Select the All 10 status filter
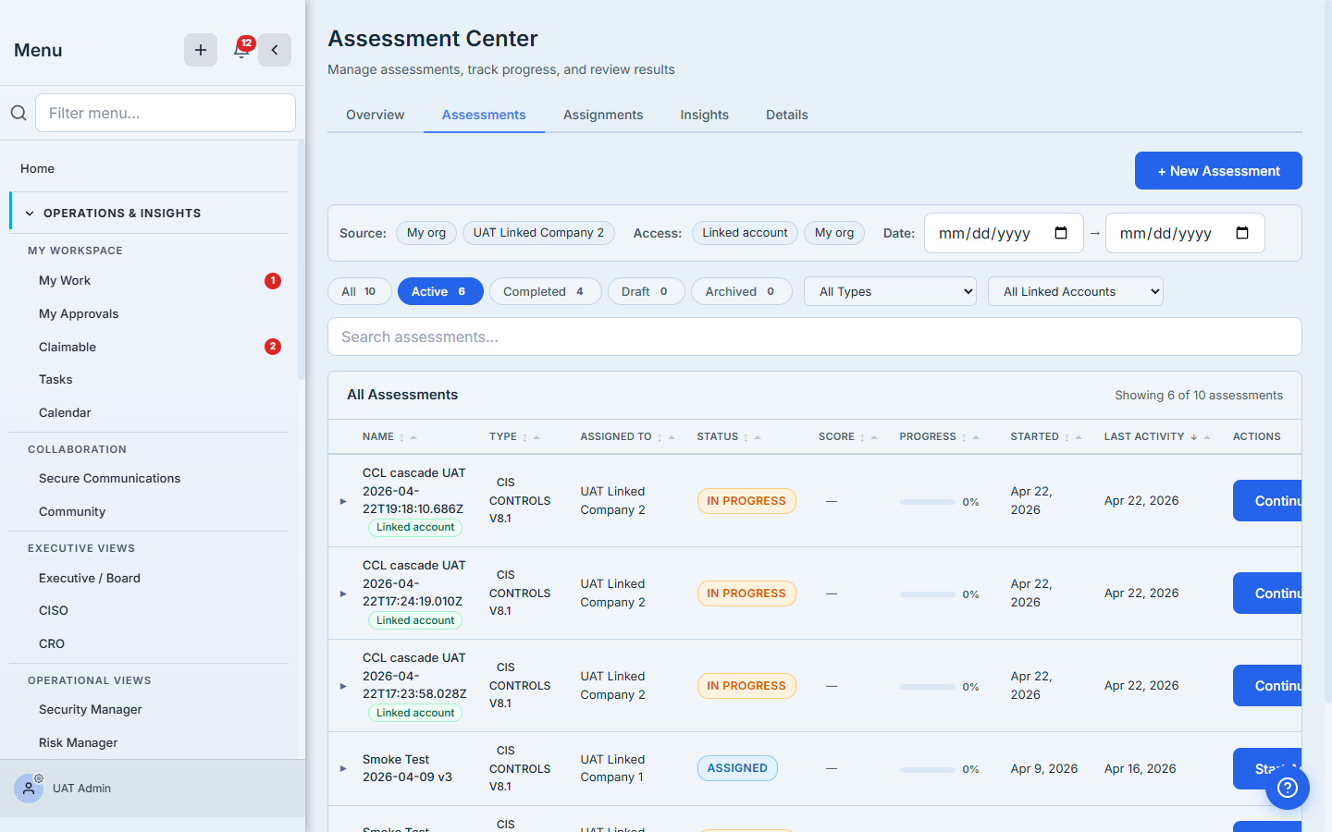This screenshot has height=832, width=1332. click(x=359, y=291)
